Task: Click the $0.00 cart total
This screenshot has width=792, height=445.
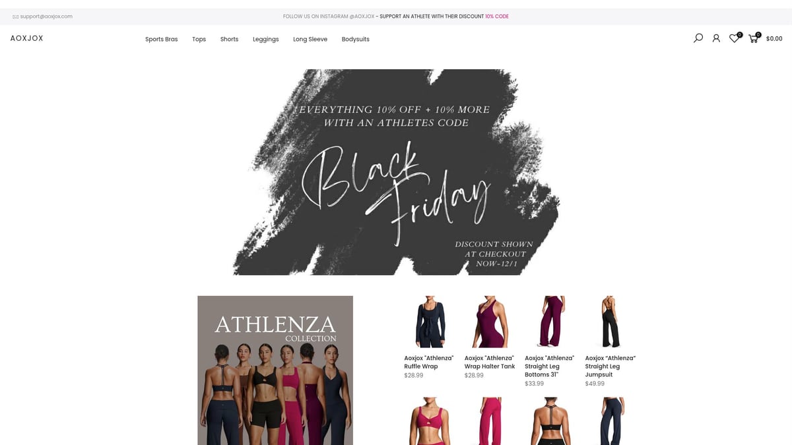Action: (774, 39)
